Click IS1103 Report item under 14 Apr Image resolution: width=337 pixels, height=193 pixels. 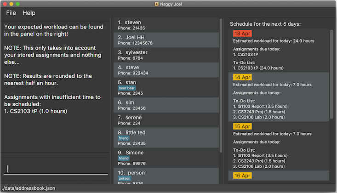click(260, 106)
